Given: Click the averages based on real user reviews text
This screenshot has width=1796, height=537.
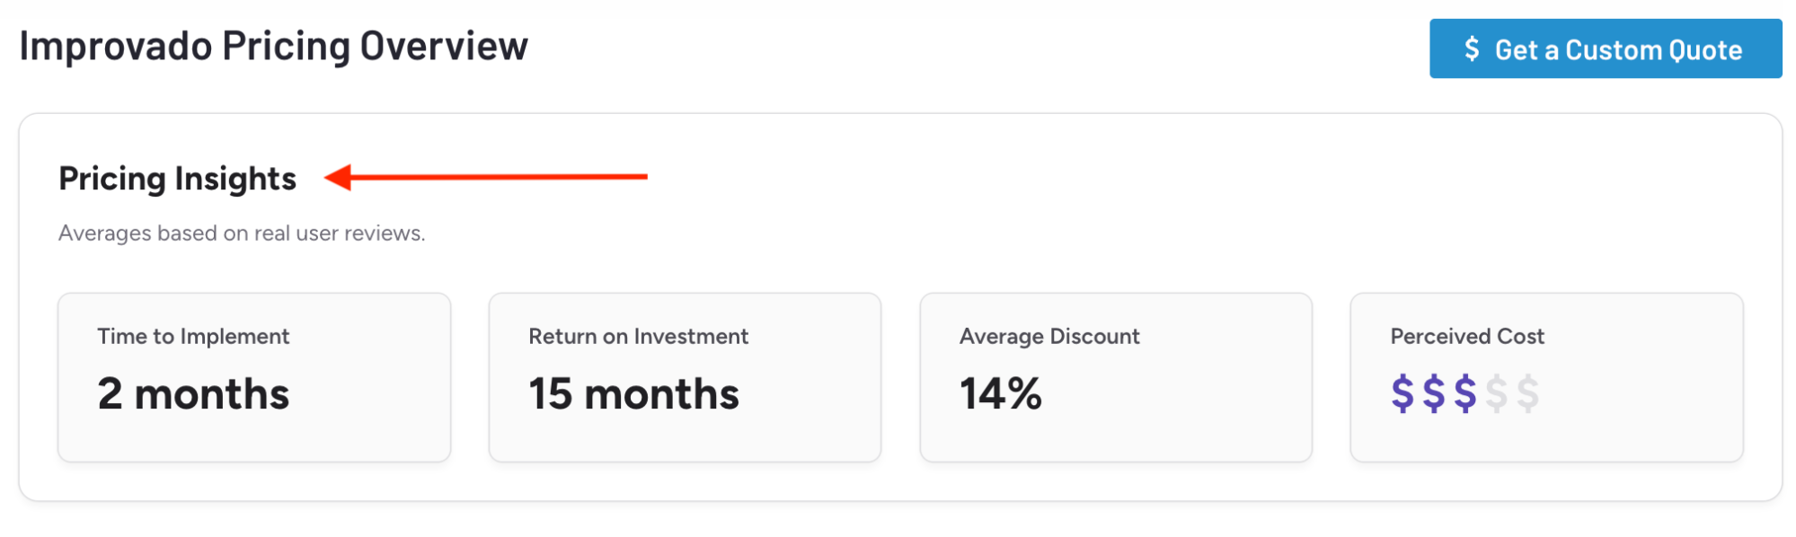Looking at the screenshot, I should (243, 233).
